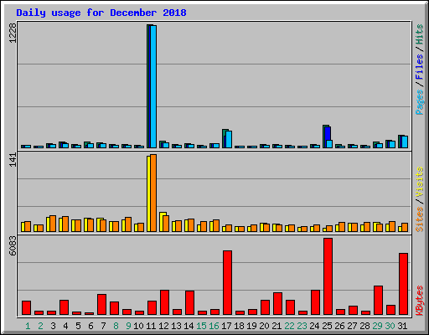This screenshot has width=429, height=335.
Task: Click the blue files bar for day 25
Action: (328, 133)
